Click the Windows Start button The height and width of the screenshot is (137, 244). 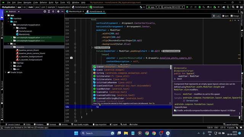76,133
